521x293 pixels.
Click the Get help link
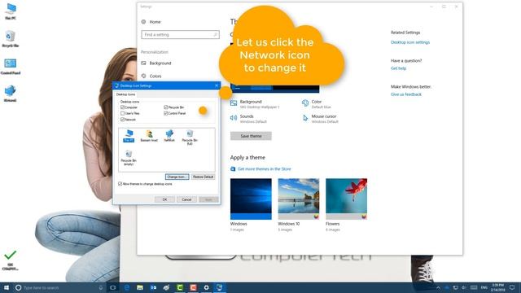(398, 68)
